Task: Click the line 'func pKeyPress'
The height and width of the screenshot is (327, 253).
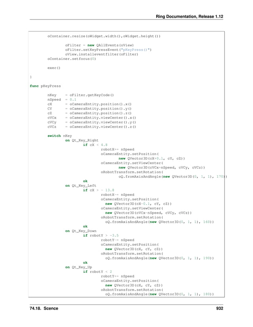Action: [x=45, y=86]
